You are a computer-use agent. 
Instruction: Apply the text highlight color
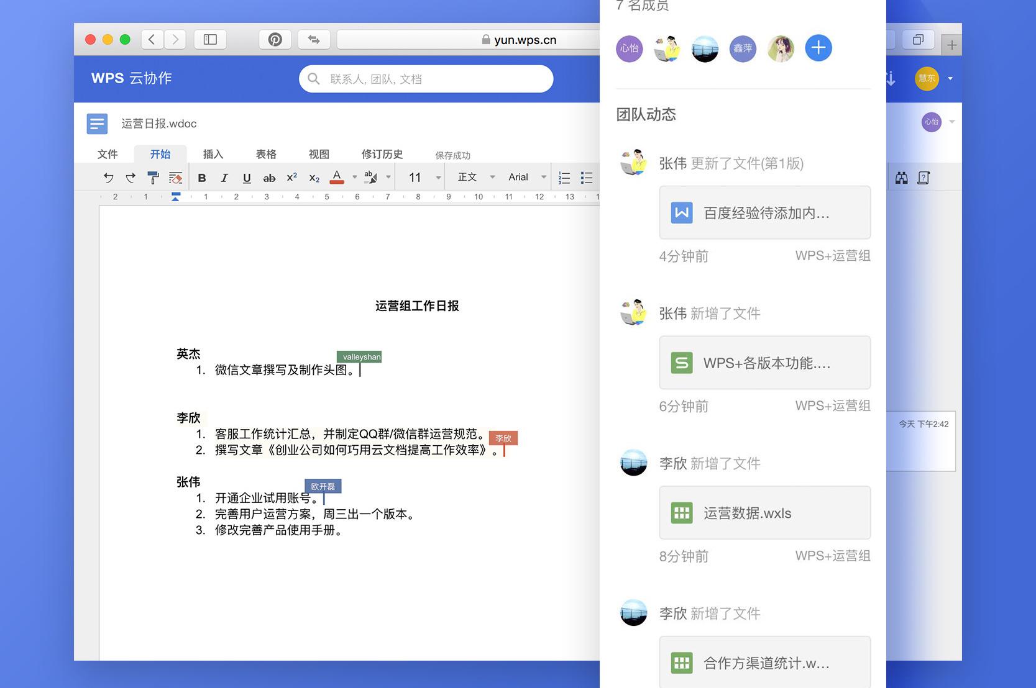click(x=370, y=177)
